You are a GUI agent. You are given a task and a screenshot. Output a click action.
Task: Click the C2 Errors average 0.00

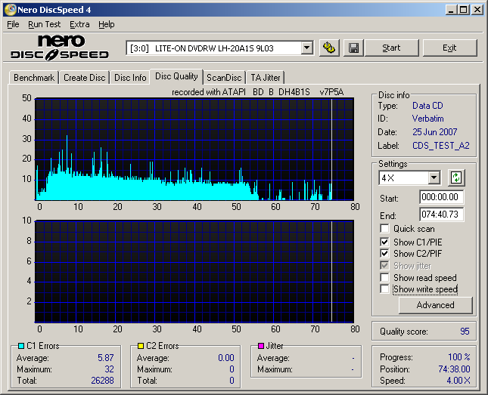[x=226, y=358]
